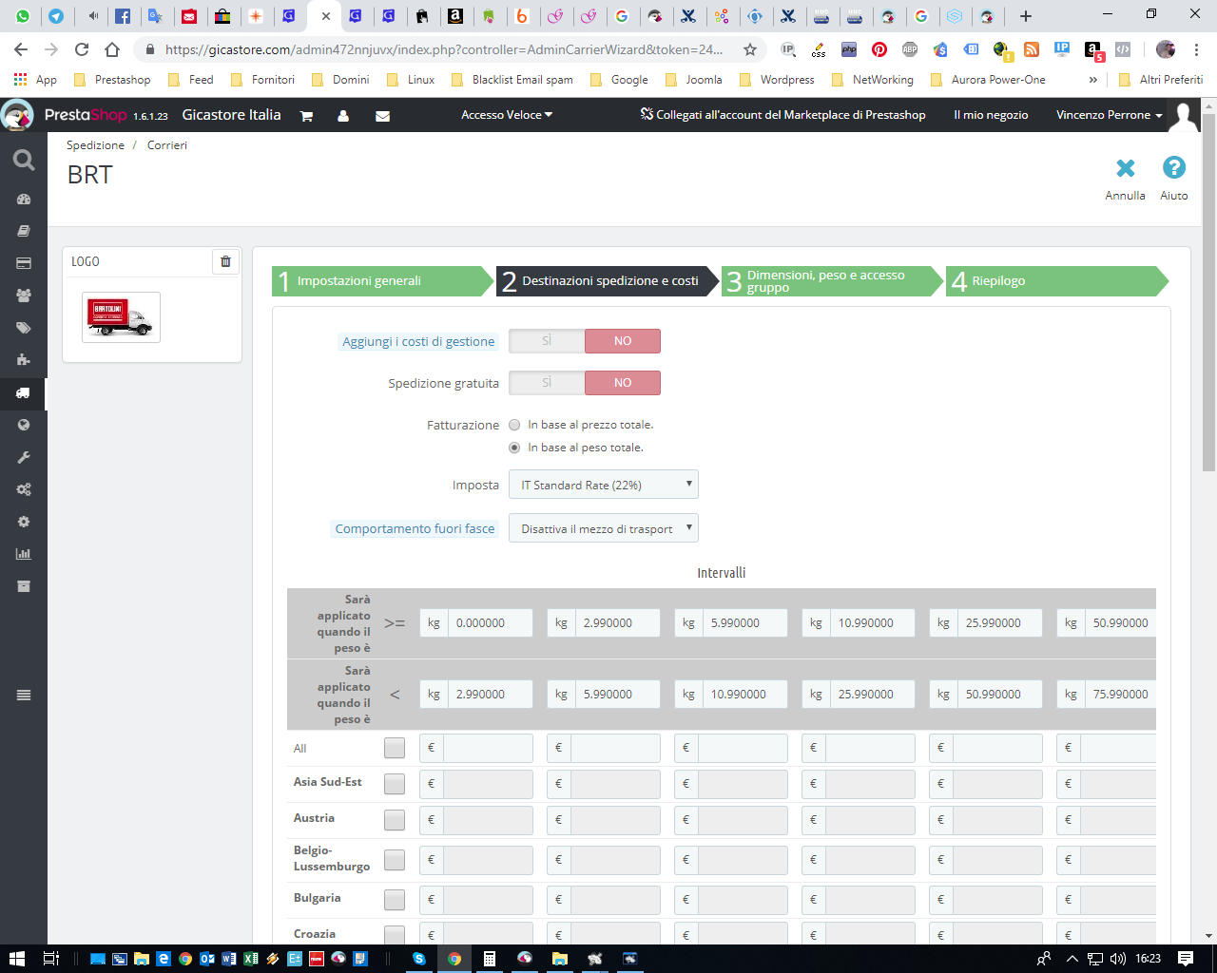Click the Corrieri breadcrumb link
The width and height of the screenshot is (1217, 973).
click(167, 145)
